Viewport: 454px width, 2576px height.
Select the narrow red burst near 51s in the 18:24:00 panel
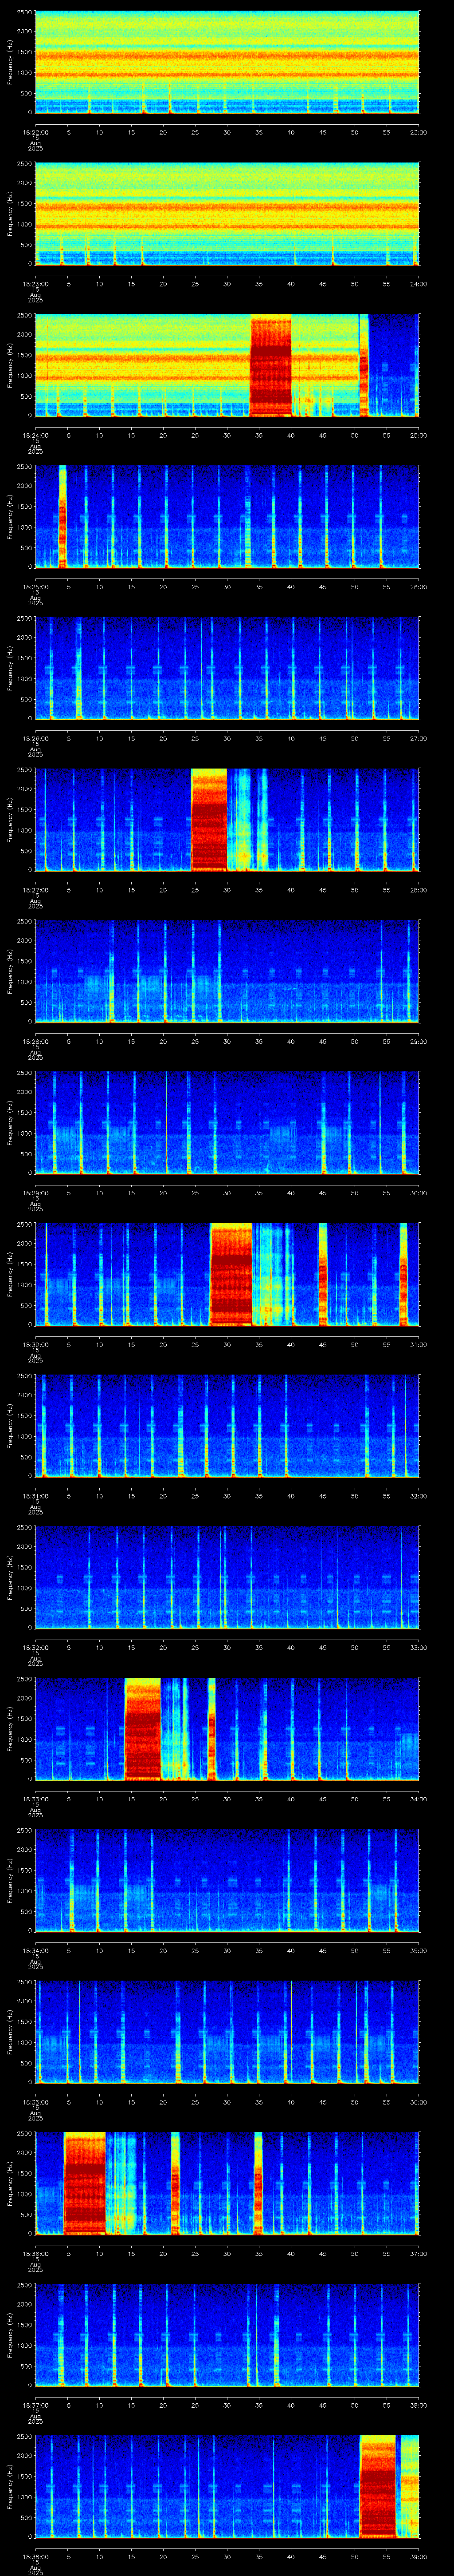click(364, 366)
